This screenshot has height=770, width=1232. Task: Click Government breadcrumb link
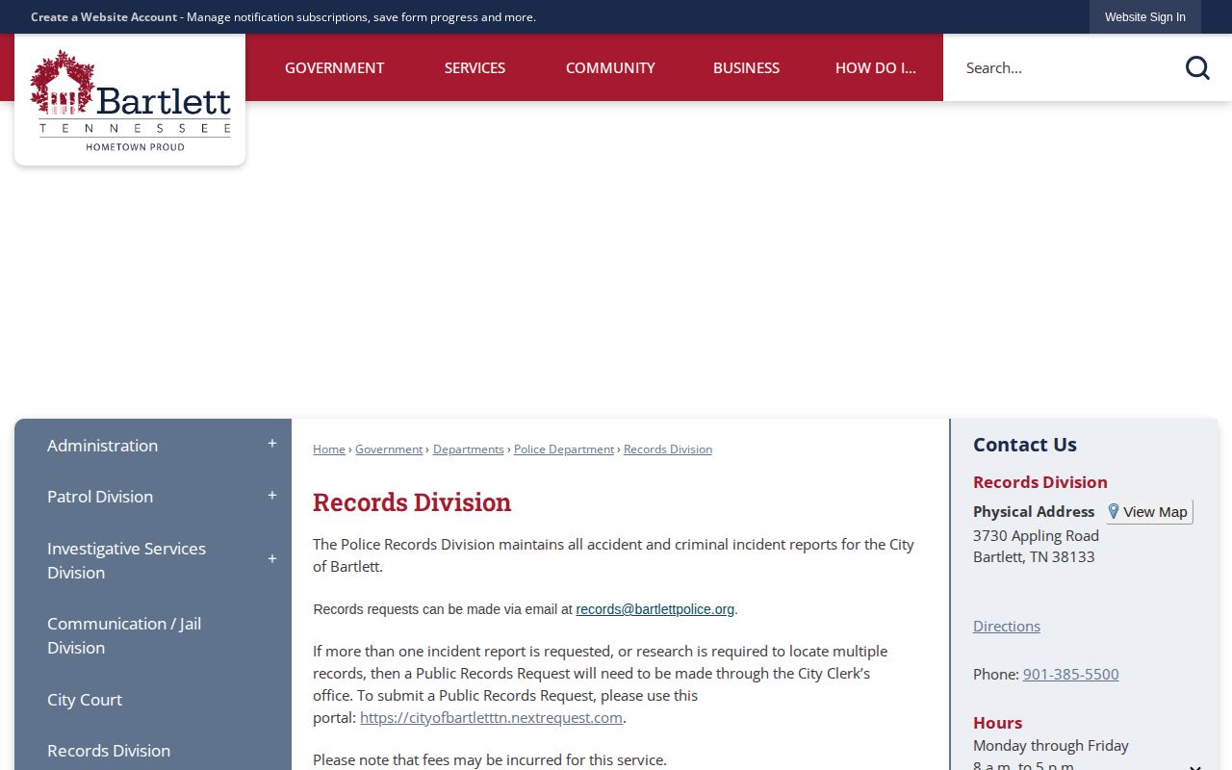coord(389,449)
